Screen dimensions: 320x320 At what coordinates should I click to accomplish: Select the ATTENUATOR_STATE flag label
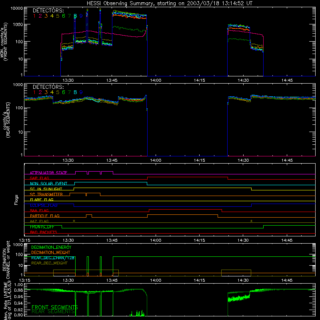(48, 173)
